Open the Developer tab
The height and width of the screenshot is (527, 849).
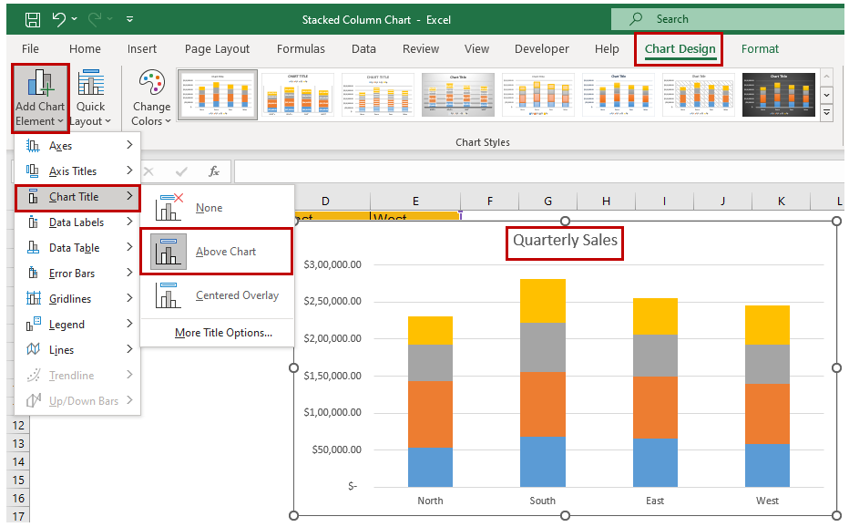[x=542, y=49]
